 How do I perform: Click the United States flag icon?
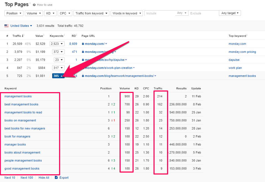click(x=7, y=26)
